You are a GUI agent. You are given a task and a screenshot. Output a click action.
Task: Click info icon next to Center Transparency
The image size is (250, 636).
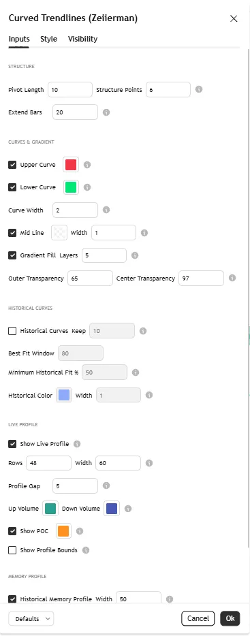(x=232, y=278)
